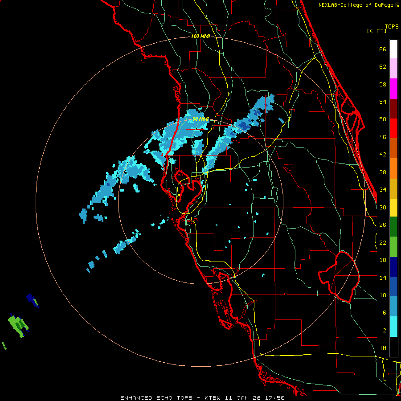Click the 50 NMI range ring label

click(x=200, y=119)
